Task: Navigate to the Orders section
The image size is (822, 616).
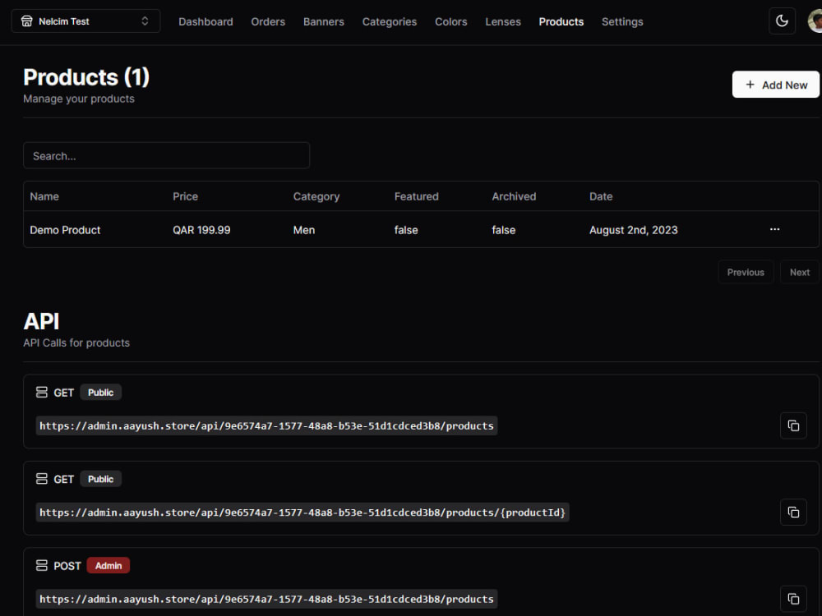Action: pos(268,21)
